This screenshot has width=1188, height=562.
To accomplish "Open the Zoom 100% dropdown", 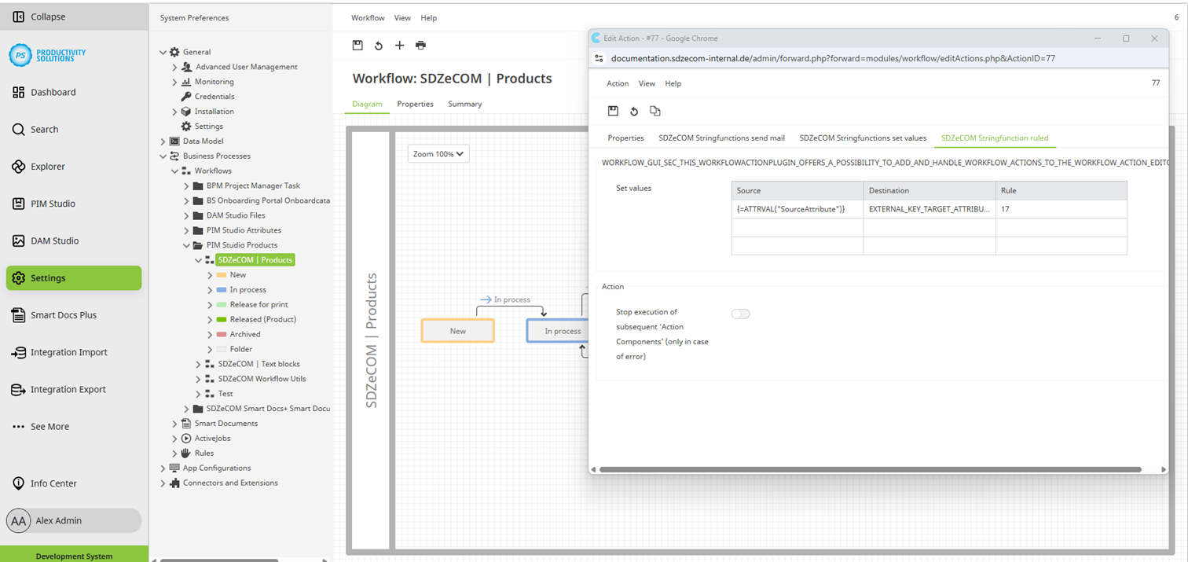I will point(438,154).
